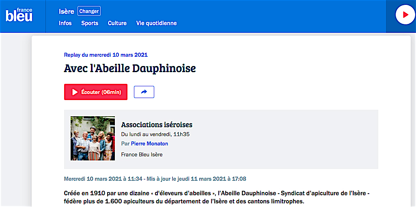This screenshot has height=207, width=416.
Task: Click Changer to switch local station
Action: tap(89, 11)
